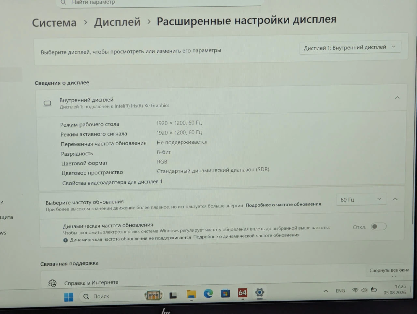Image resolution: width=417 pixels, height=314 pixels.
Task: Collapse the Внутренний дисплей info section
Action: (397, 97)
